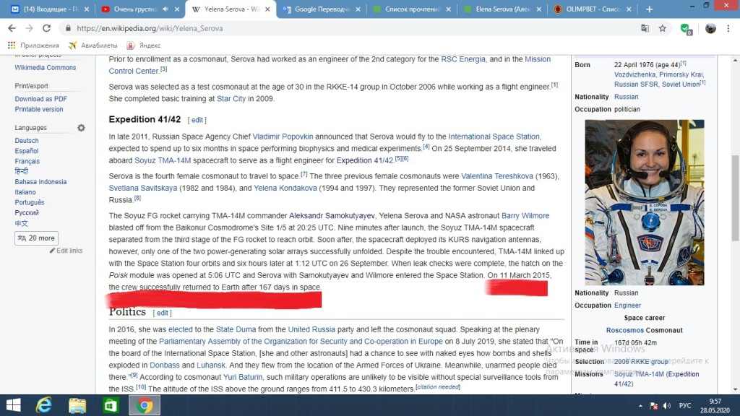The width and height of the screenshot is (740, 416).
Task: Open the Star City link
Action: coord(231,98)
